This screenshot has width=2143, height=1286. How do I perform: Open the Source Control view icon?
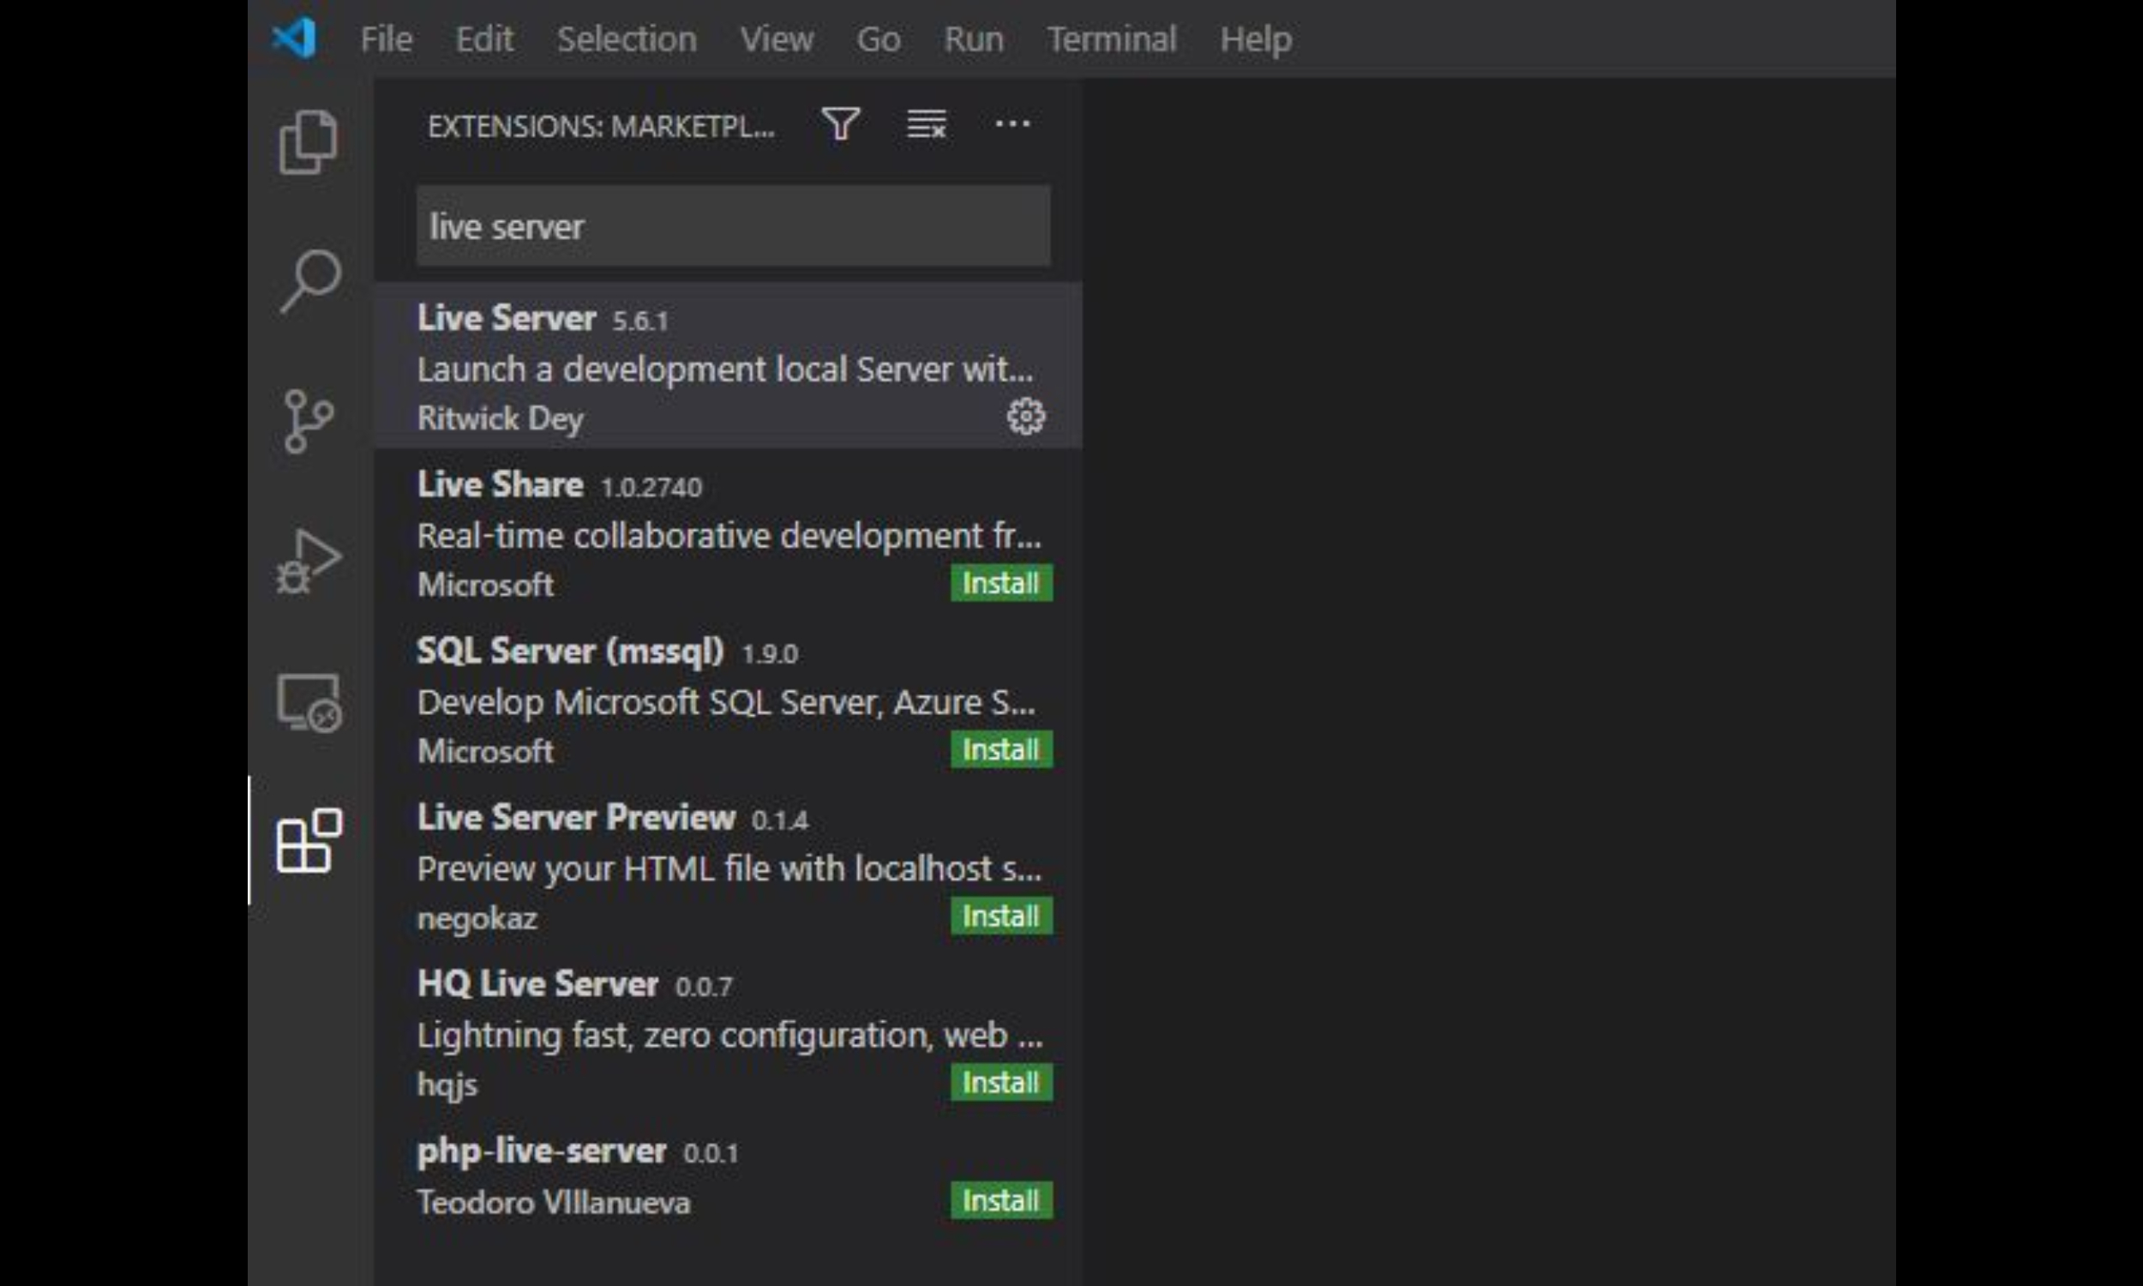pyautogui.click(x=309, y=421)
